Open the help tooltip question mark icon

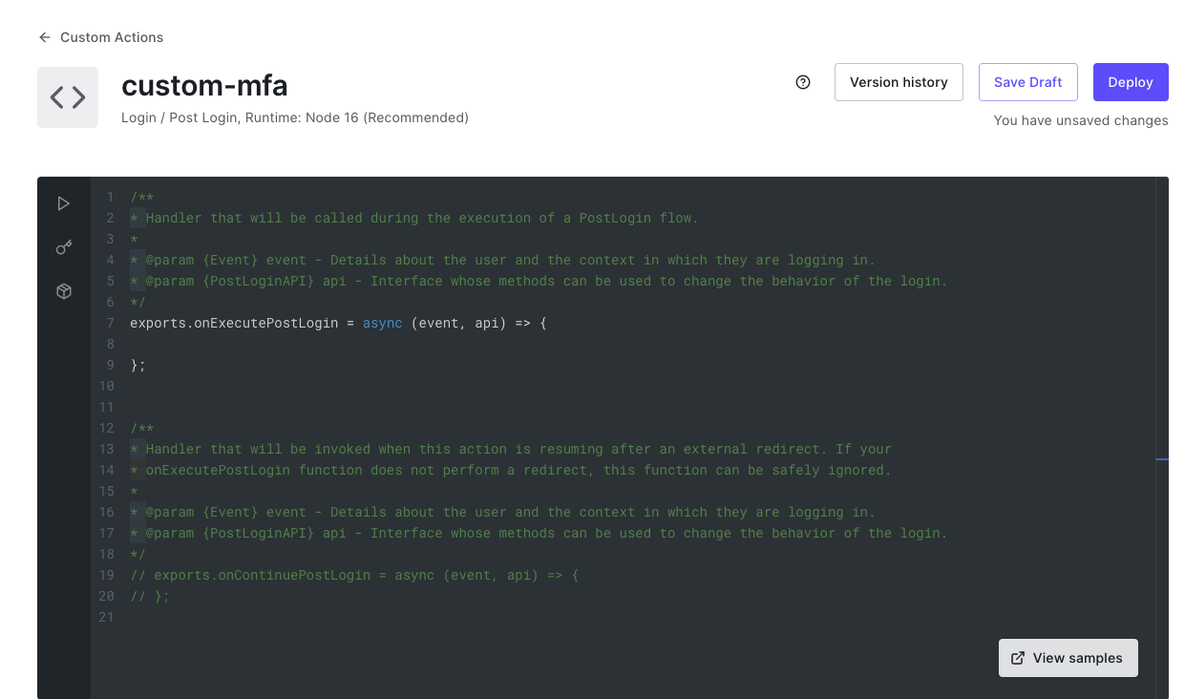click(802, 82)
